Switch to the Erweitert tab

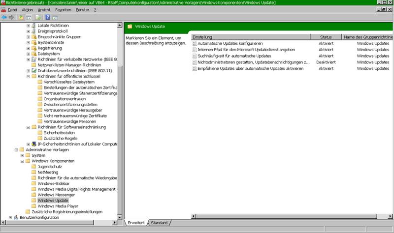click(136, 223)
